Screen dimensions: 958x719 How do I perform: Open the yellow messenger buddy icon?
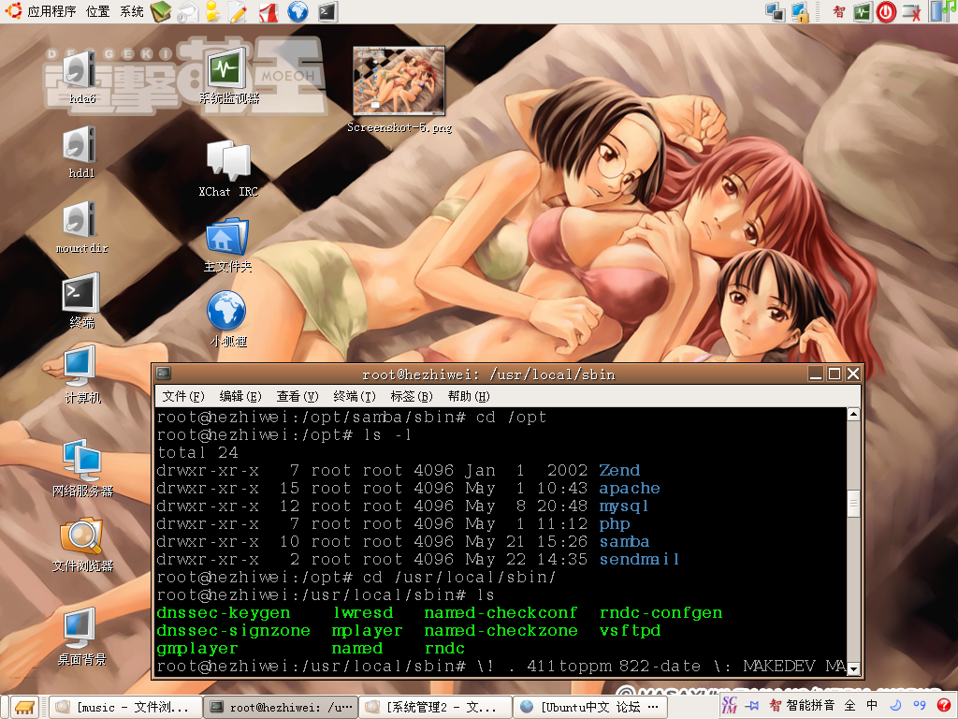[212, 12]
